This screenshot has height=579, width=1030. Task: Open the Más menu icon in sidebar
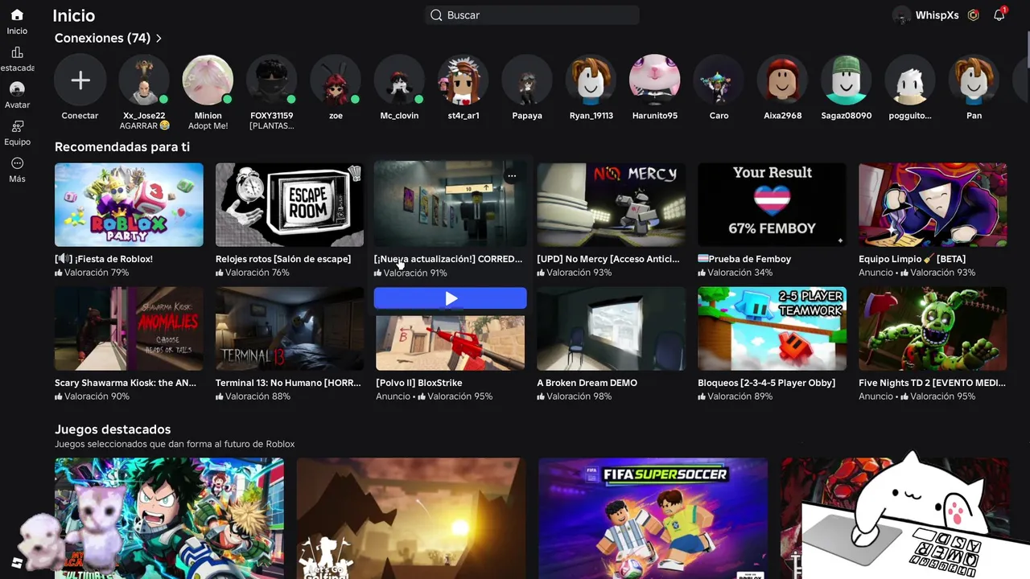point(17,163)
